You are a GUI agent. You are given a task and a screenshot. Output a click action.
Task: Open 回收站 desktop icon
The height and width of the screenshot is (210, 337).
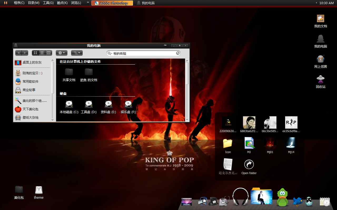320,82
